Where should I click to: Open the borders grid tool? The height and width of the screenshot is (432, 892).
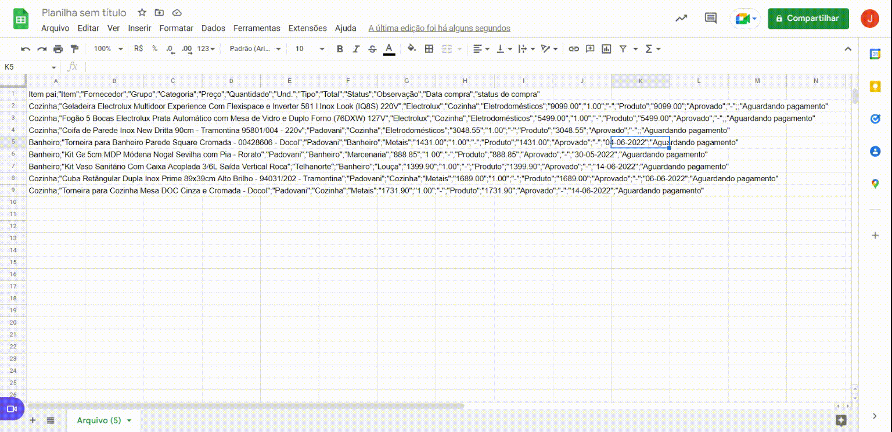429,49
